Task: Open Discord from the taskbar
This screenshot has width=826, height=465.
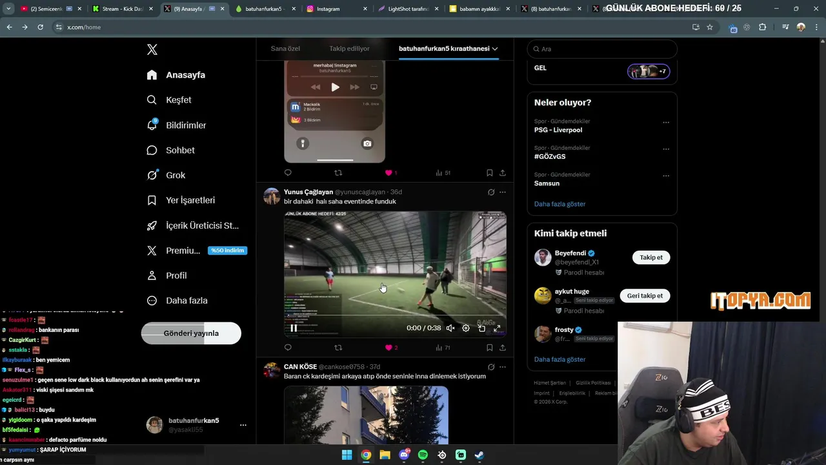Action: [x=404, y=455]
